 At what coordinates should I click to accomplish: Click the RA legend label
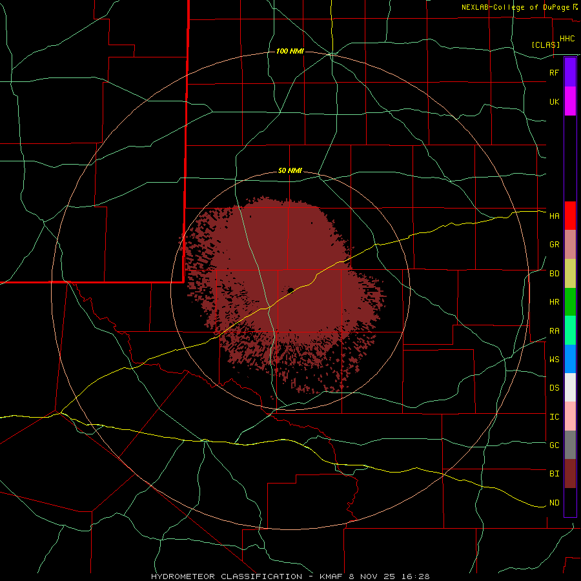tap(554, 331)
